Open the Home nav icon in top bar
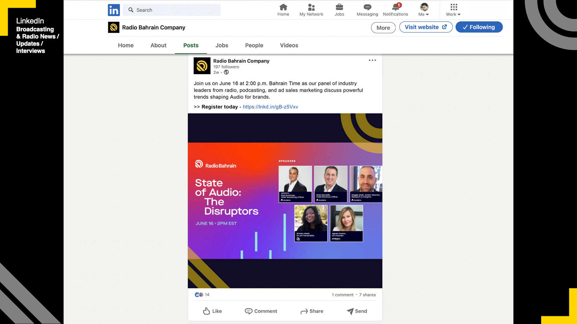577x324 pixels. (283, 10)
